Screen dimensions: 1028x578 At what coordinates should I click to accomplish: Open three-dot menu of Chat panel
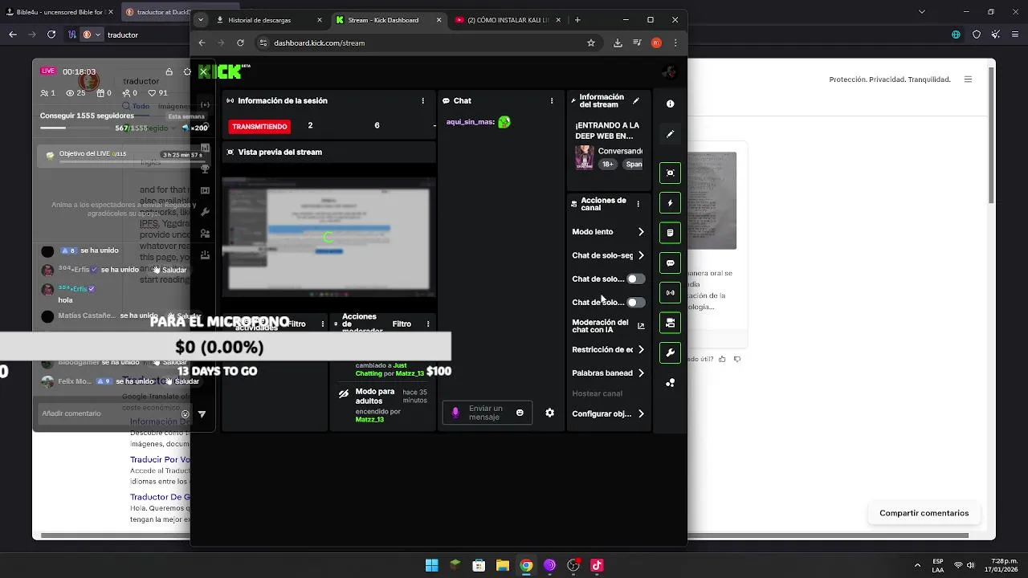(x=552, y=101)
